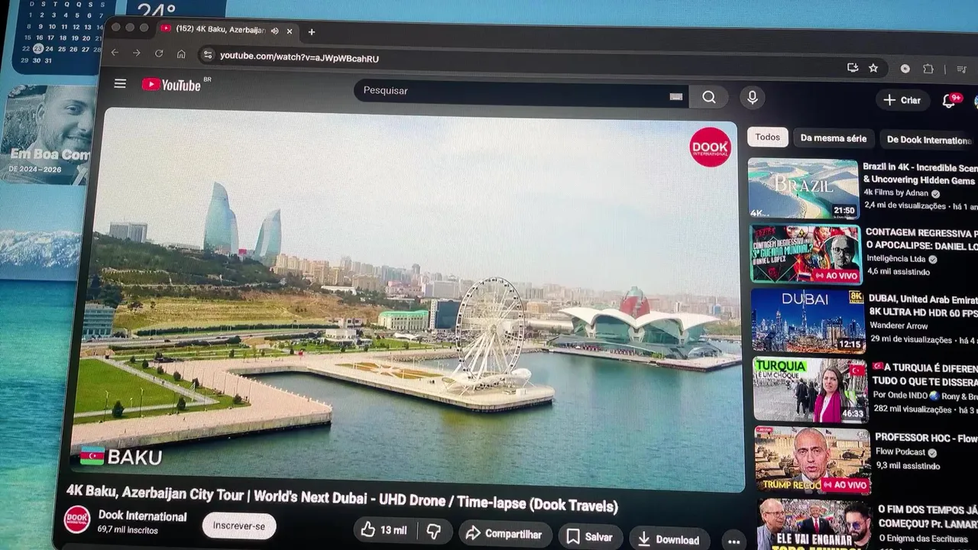Close the 4K Baku YouTube tab
Screen dimensions: 978x550
point(290,31)
